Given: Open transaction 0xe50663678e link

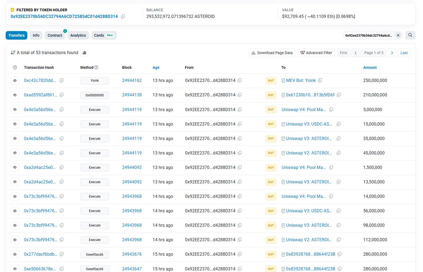Looking at the screenshot, I should pyautogui.click(x=40, y=269).
